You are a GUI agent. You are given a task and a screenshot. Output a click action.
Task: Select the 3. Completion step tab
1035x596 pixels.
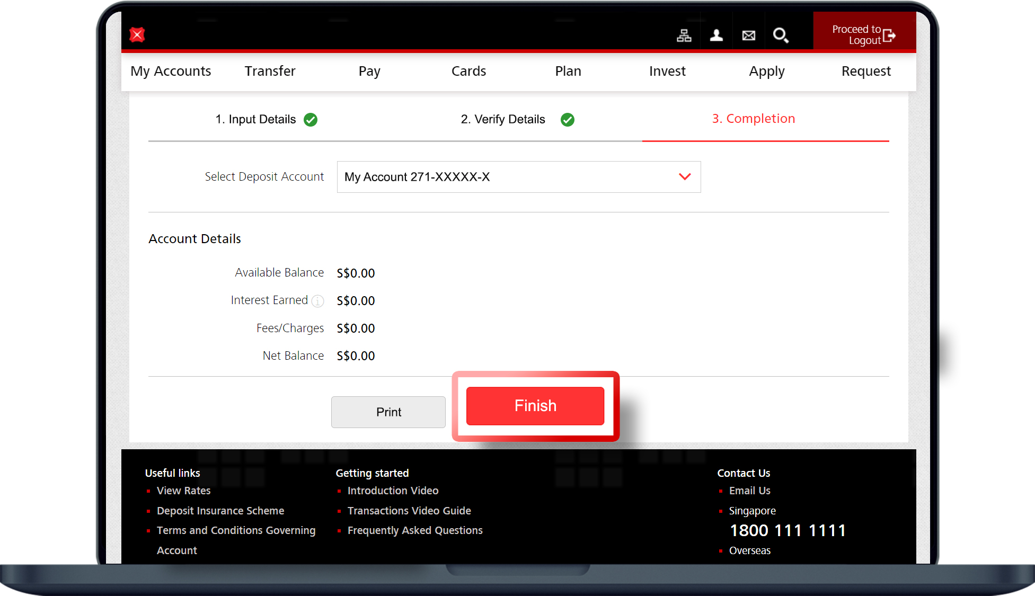point(753,119)
